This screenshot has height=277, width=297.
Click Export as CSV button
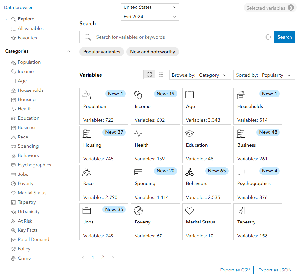(x=235, y=270)
